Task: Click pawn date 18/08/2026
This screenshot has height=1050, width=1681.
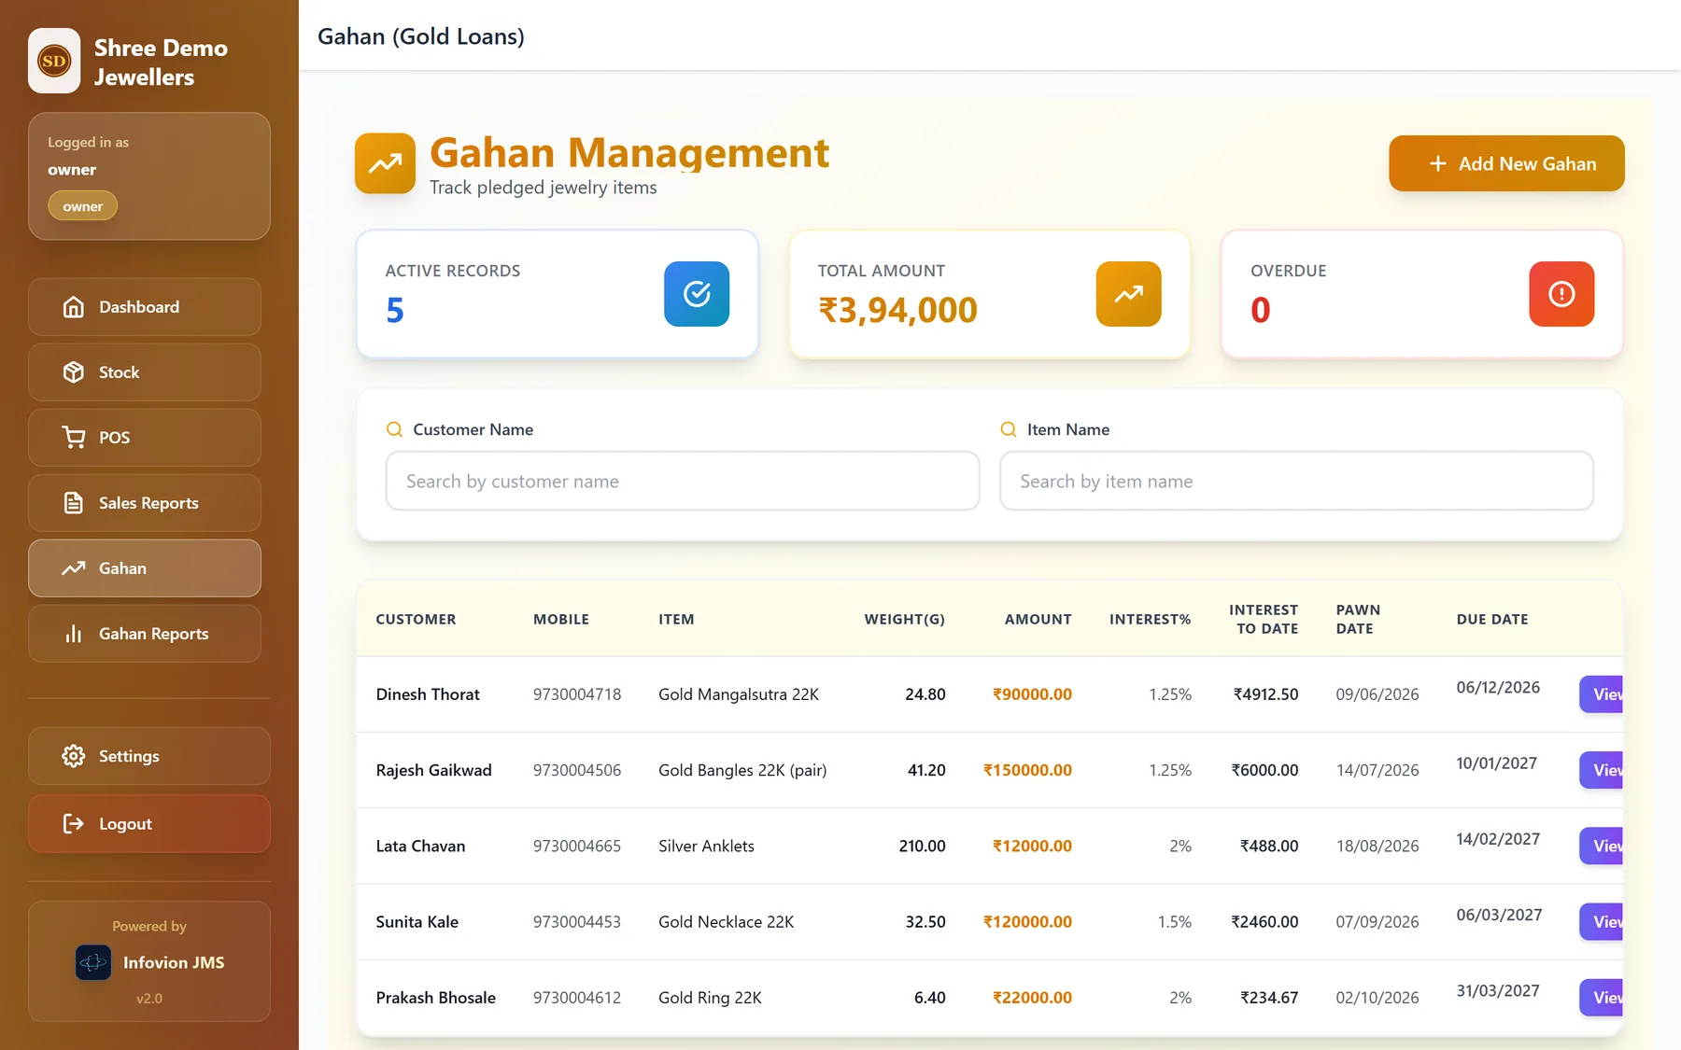Action: (x=1377, y=846)
